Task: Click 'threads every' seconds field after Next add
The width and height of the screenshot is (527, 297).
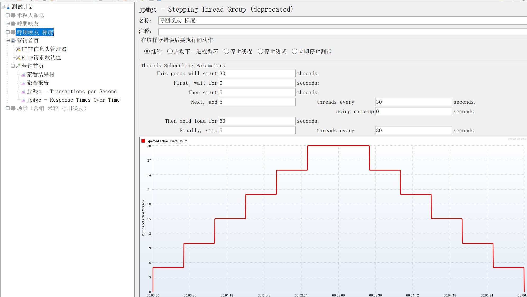Action: [x=414, y=102]
